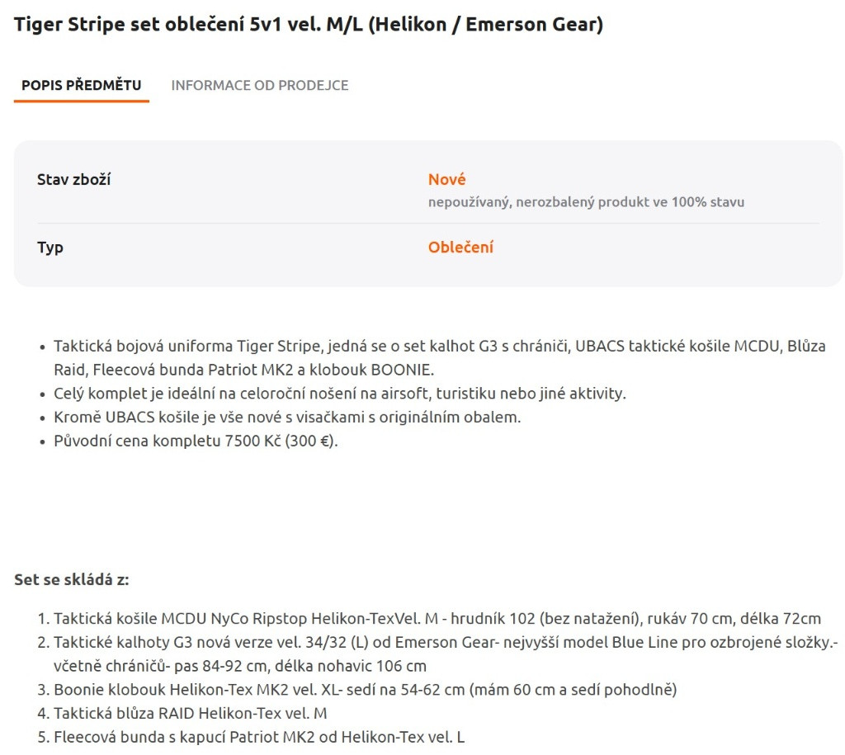This screenshot has height=755, width=845.
Task: Click the bullet starting 'Taktická bojová uniforma'
Action: [x=439, y=347]
